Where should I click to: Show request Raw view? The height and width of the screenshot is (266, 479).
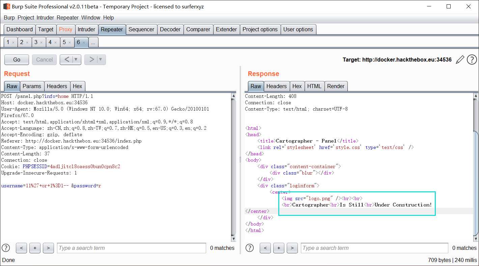point(12,86)
